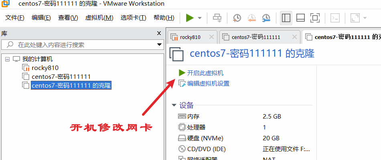Close the centos7-密码111111 tab

point(294,37)
